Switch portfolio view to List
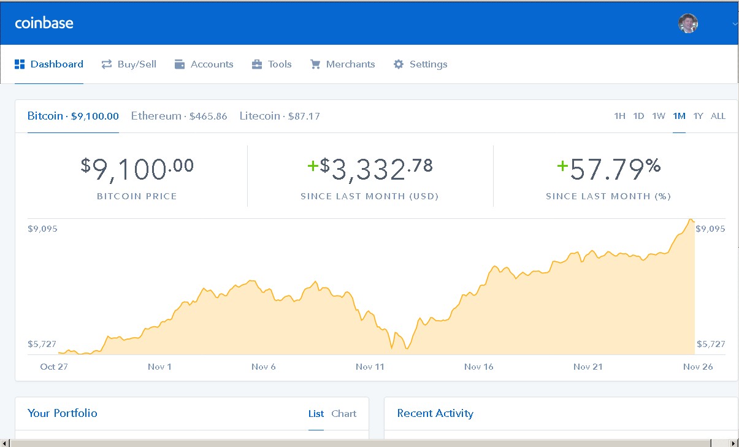Viewport: 739px width, 447px height. 316,414
